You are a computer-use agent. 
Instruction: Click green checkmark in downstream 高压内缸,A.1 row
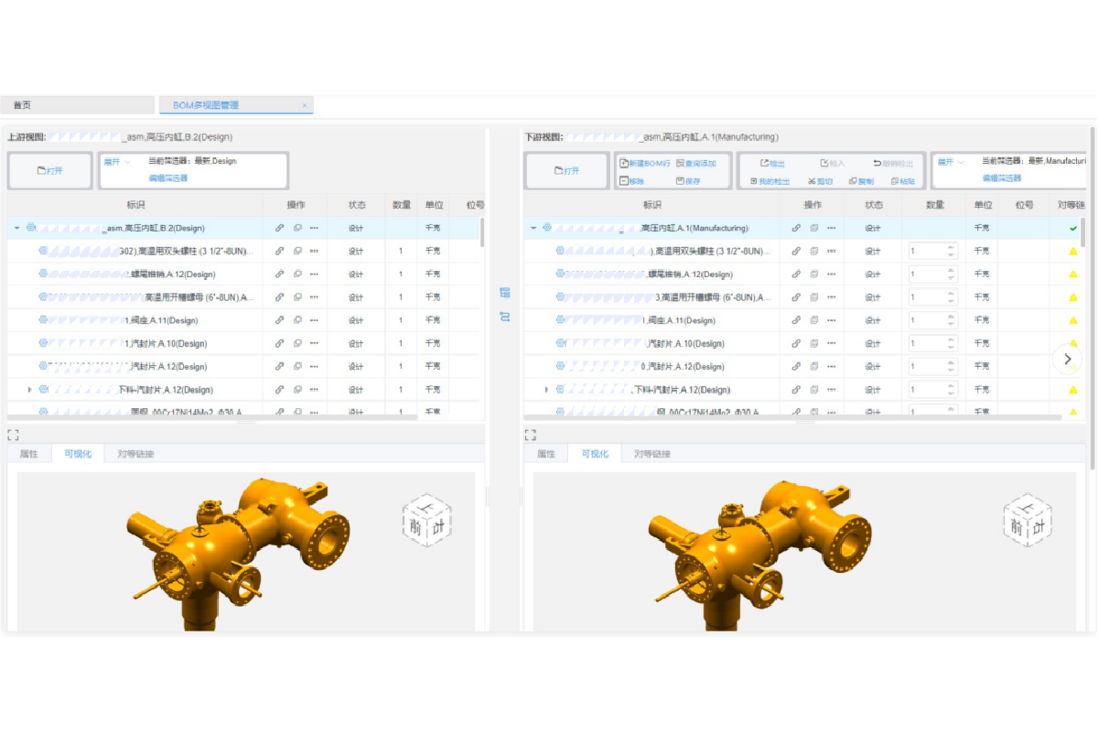tap(1073, 228)
